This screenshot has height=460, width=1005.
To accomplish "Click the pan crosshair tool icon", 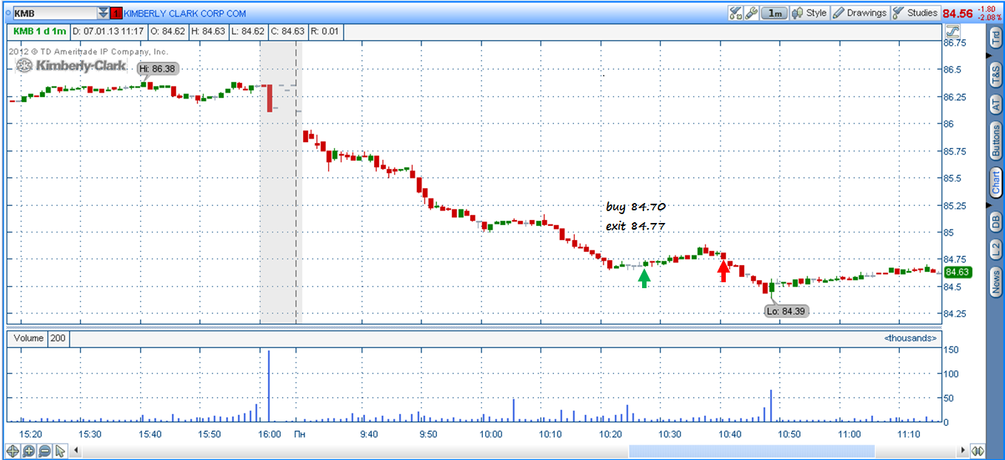I will click(x=13, y=450).
